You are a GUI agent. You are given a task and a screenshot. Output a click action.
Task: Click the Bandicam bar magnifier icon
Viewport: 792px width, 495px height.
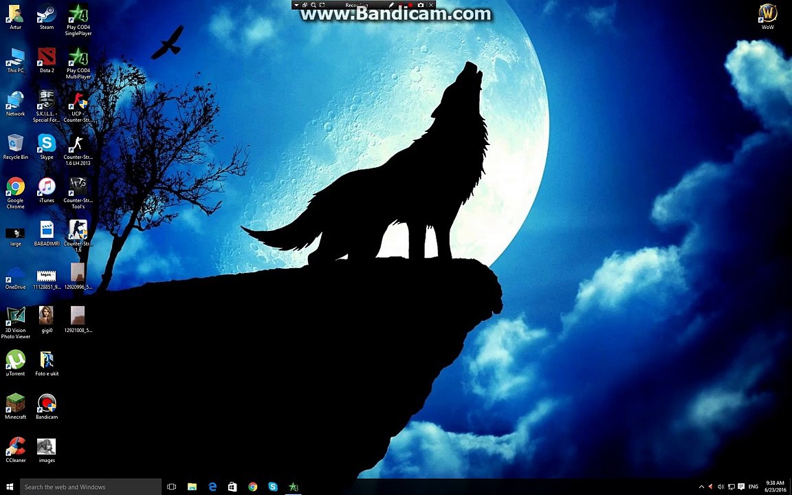[x=313, y=5]
